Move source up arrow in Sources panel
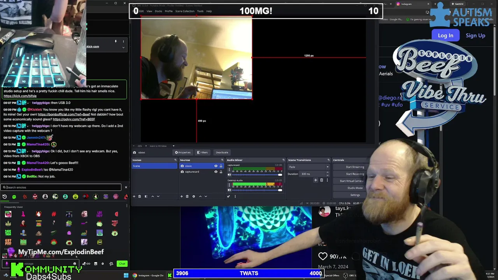This screenshot has height=280, width=498. pos(200,196)
